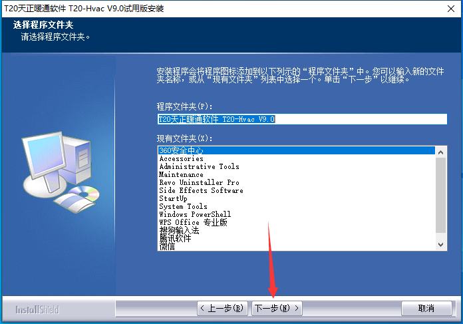The width and height of the screenshot is (463, 324).
Task: Click the folder list scrollbar thumb
Action: (x=441, y=196)
